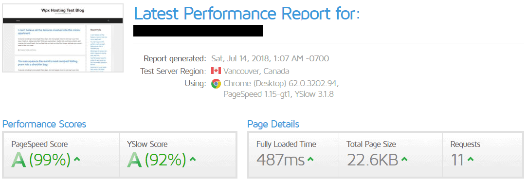Select the Performance Scores heading

tap(44, 125)
